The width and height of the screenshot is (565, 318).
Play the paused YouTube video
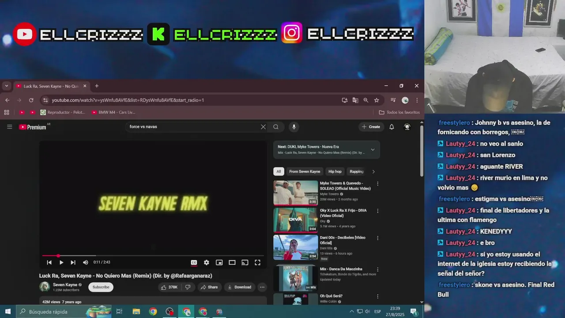[x=61, y=262]
